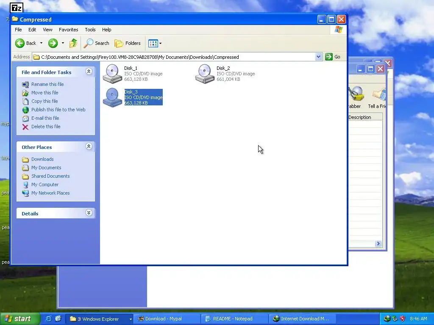This screenshot has height=325, width=434.
Task: Go to Shared Documents link
Action: click(x=50, y=176)
